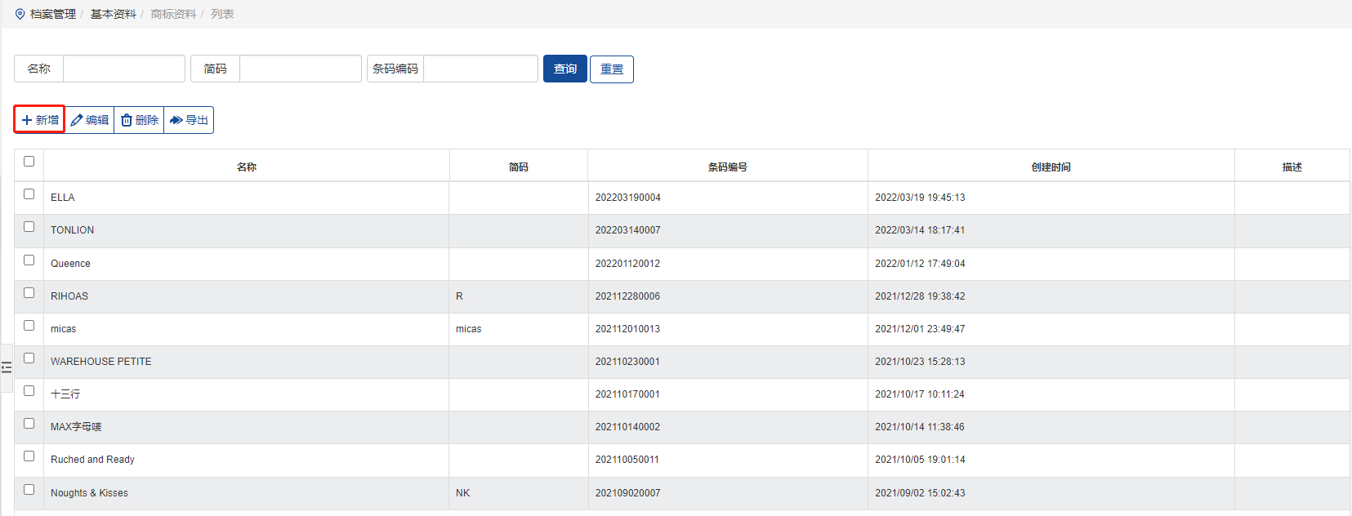The image size is (1352, 516).
Task: Toggle the sidebar collapse handle on left edge
Action: pyautogui.click(x=7, y=367)
